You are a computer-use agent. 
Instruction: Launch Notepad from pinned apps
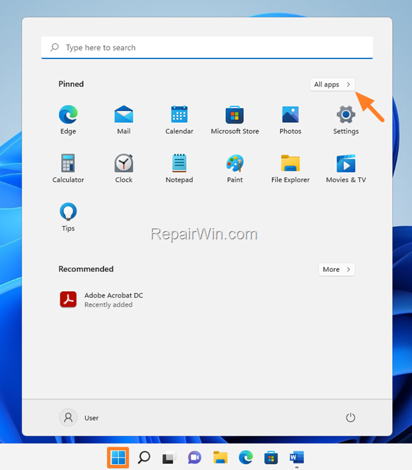(179, 168)
